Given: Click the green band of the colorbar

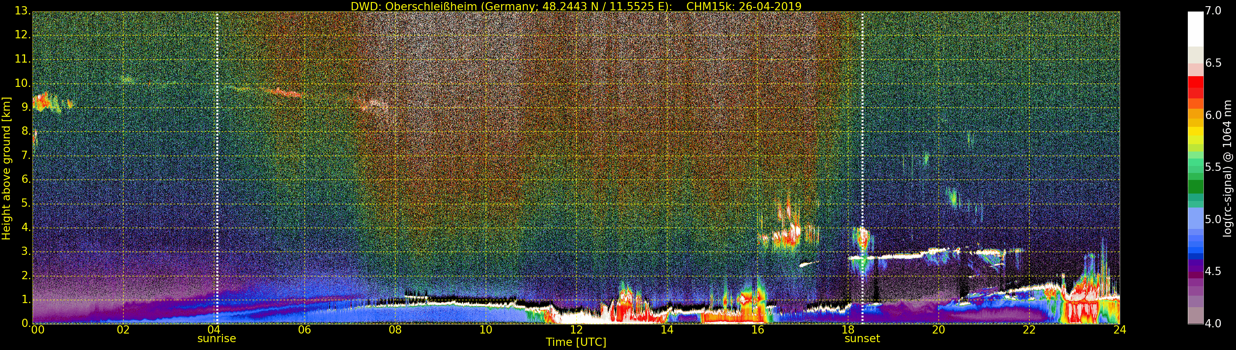Looking at the screenshot, I should tap(1195, 186).
